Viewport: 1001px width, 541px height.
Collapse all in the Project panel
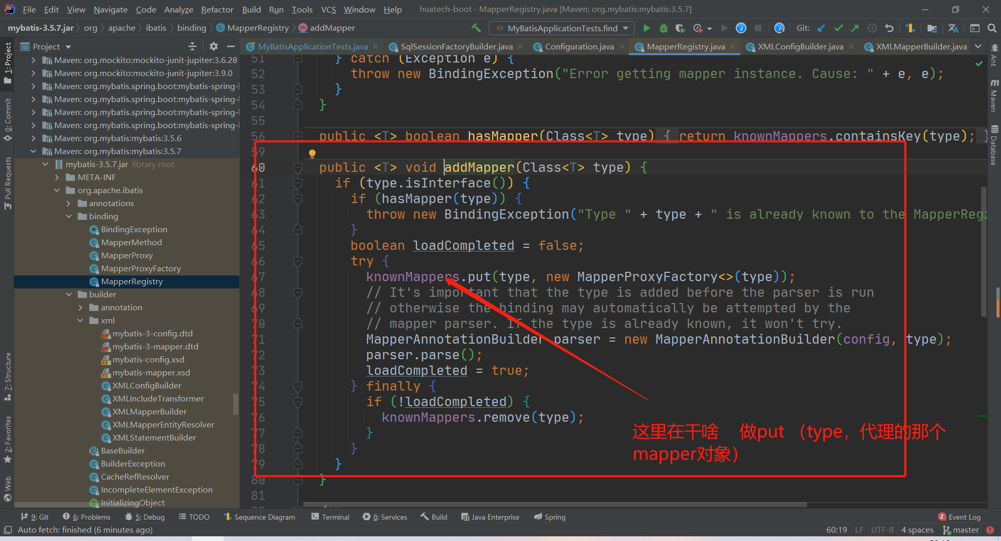192,46
